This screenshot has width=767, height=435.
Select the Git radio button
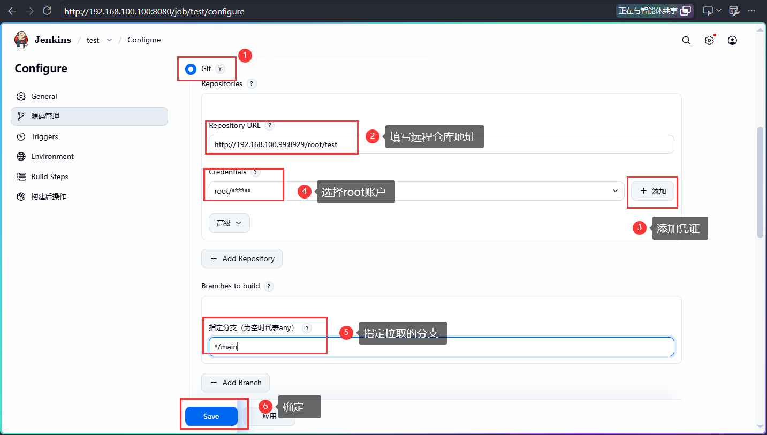(191, 69)
